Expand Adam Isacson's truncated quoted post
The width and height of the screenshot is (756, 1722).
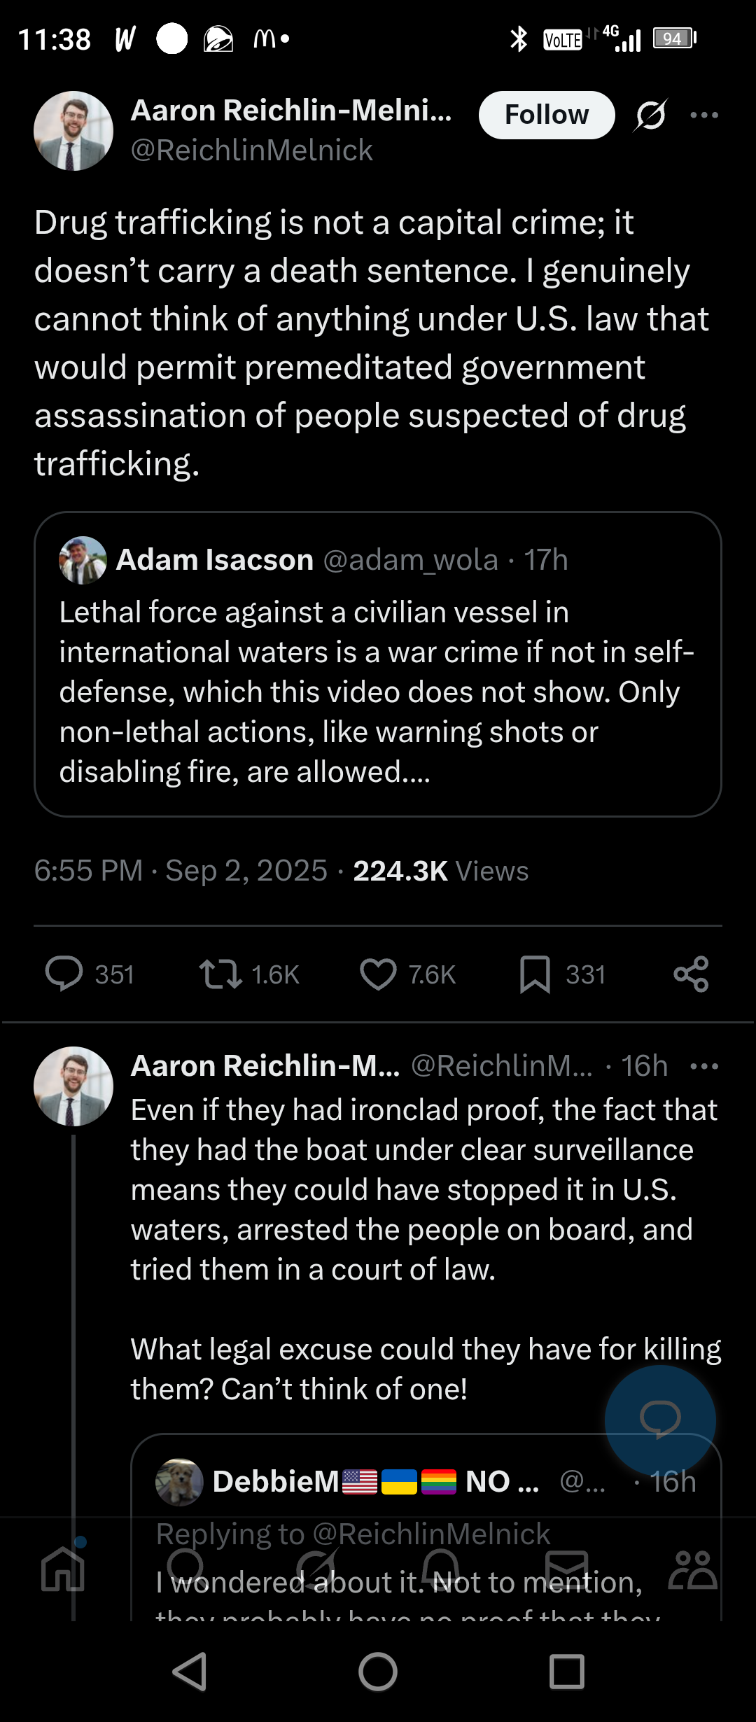(378, 692)
